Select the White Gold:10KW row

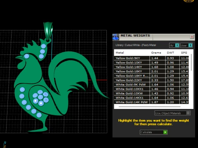[151, 93]
